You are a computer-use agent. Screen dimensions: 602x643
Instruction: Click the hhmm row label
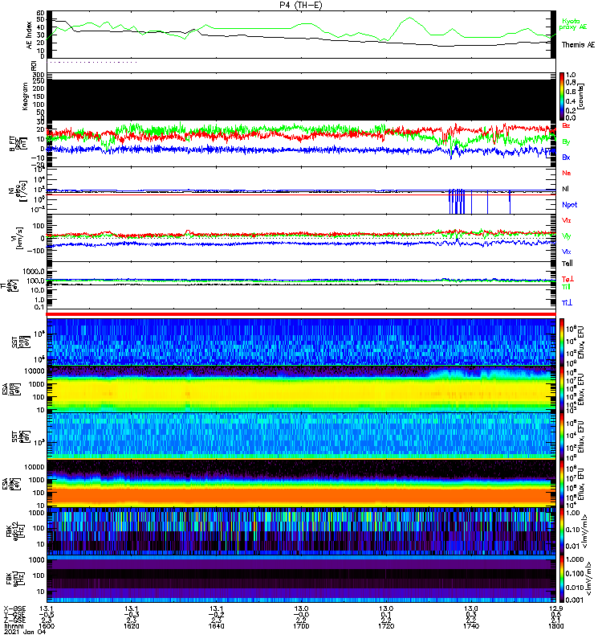[13, 626]
